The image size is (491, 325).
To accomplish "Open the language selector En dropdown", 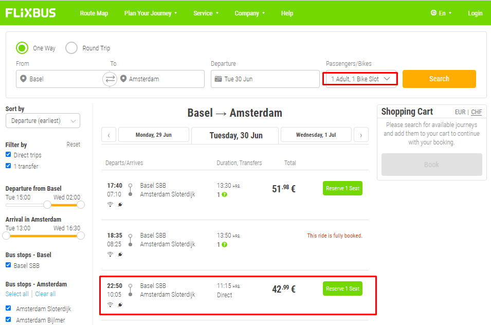I will pyautogui.click(x=441, y=13).
